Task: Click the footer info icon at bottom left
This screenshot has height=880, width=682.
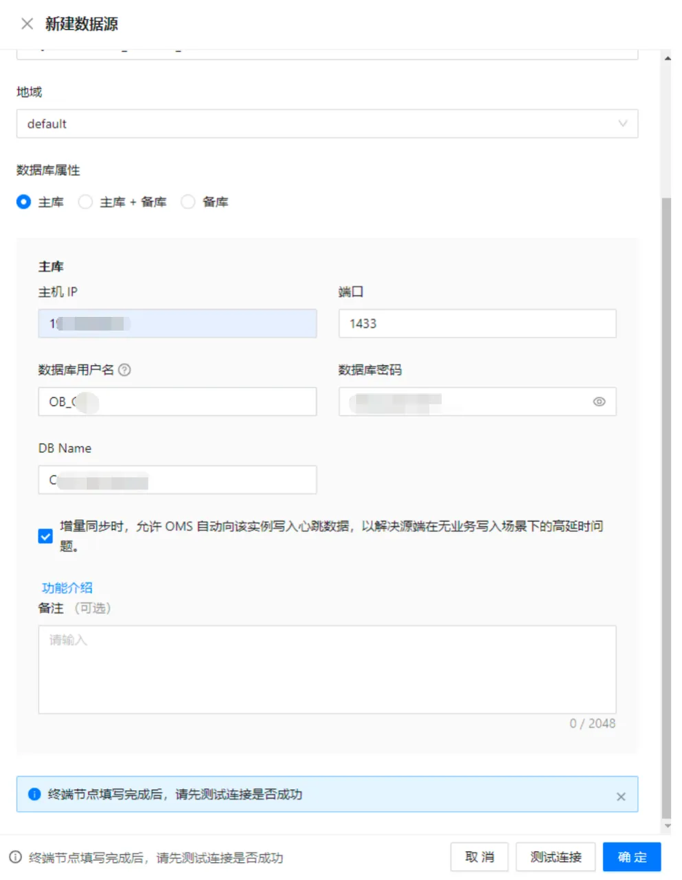Action: (15, 857)
